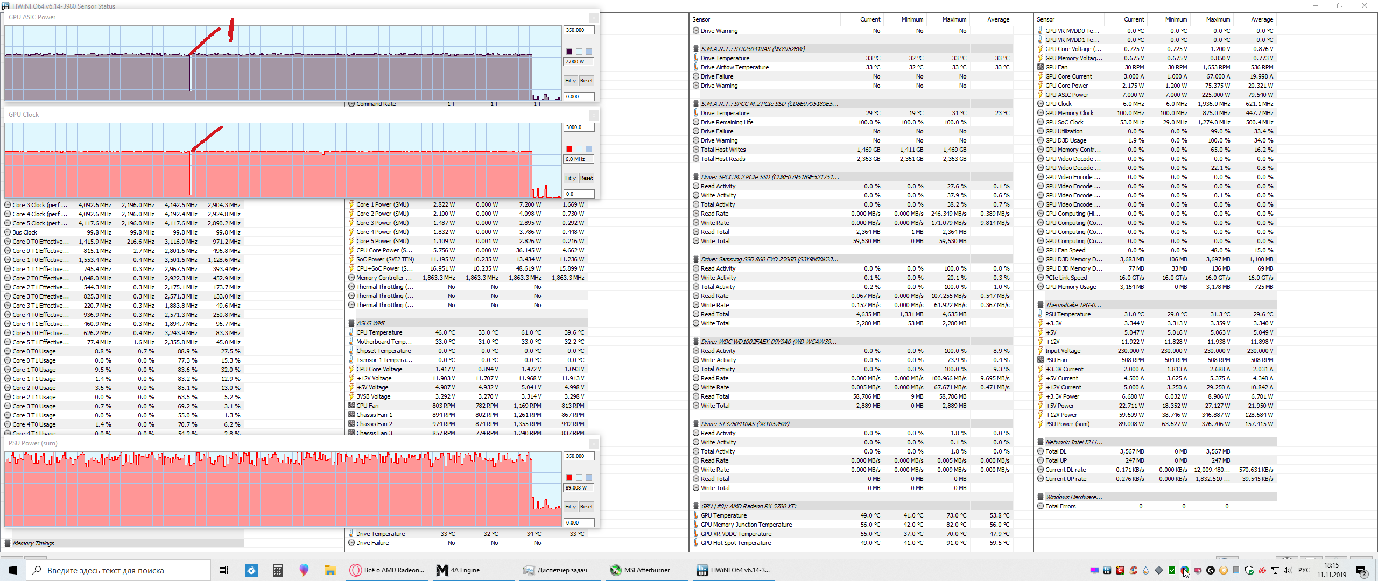Click the Windows search box on taskbar

(118, 570)
